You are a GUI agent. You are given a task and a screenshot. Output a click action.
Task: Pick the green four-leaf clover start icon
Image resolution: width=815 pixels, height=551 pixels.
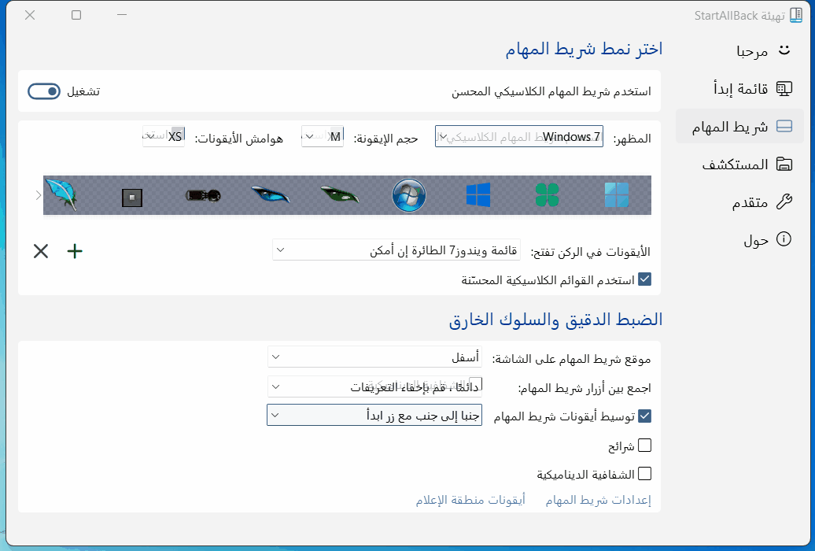pyautogui.click(x=547, y=194)
